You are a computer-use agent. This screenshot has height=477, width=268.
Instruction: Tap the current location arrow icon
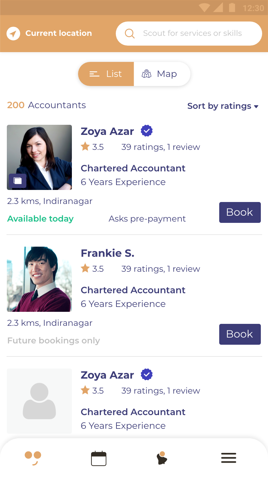pos(13,33)
